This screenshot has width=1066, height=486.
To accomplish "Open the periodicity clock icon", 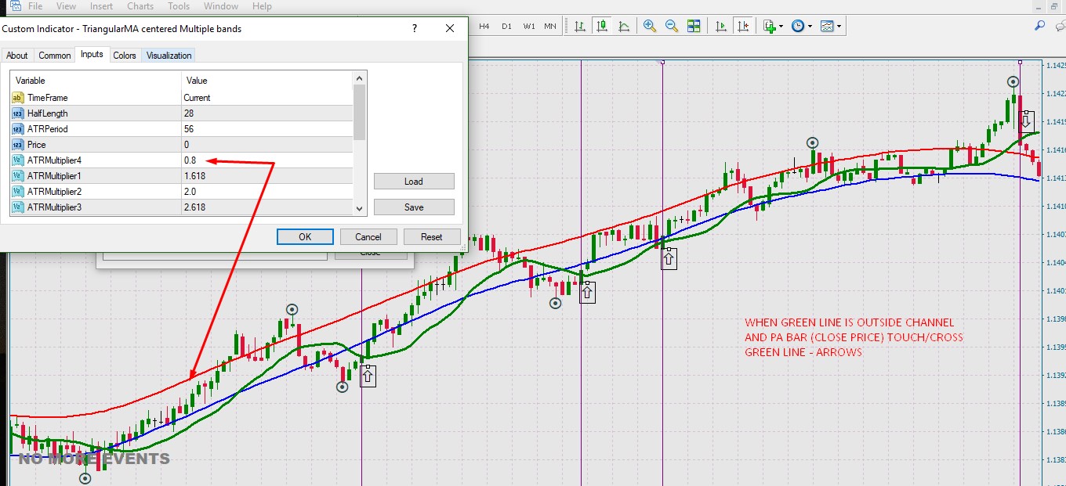I will click(x=798, y=26).
